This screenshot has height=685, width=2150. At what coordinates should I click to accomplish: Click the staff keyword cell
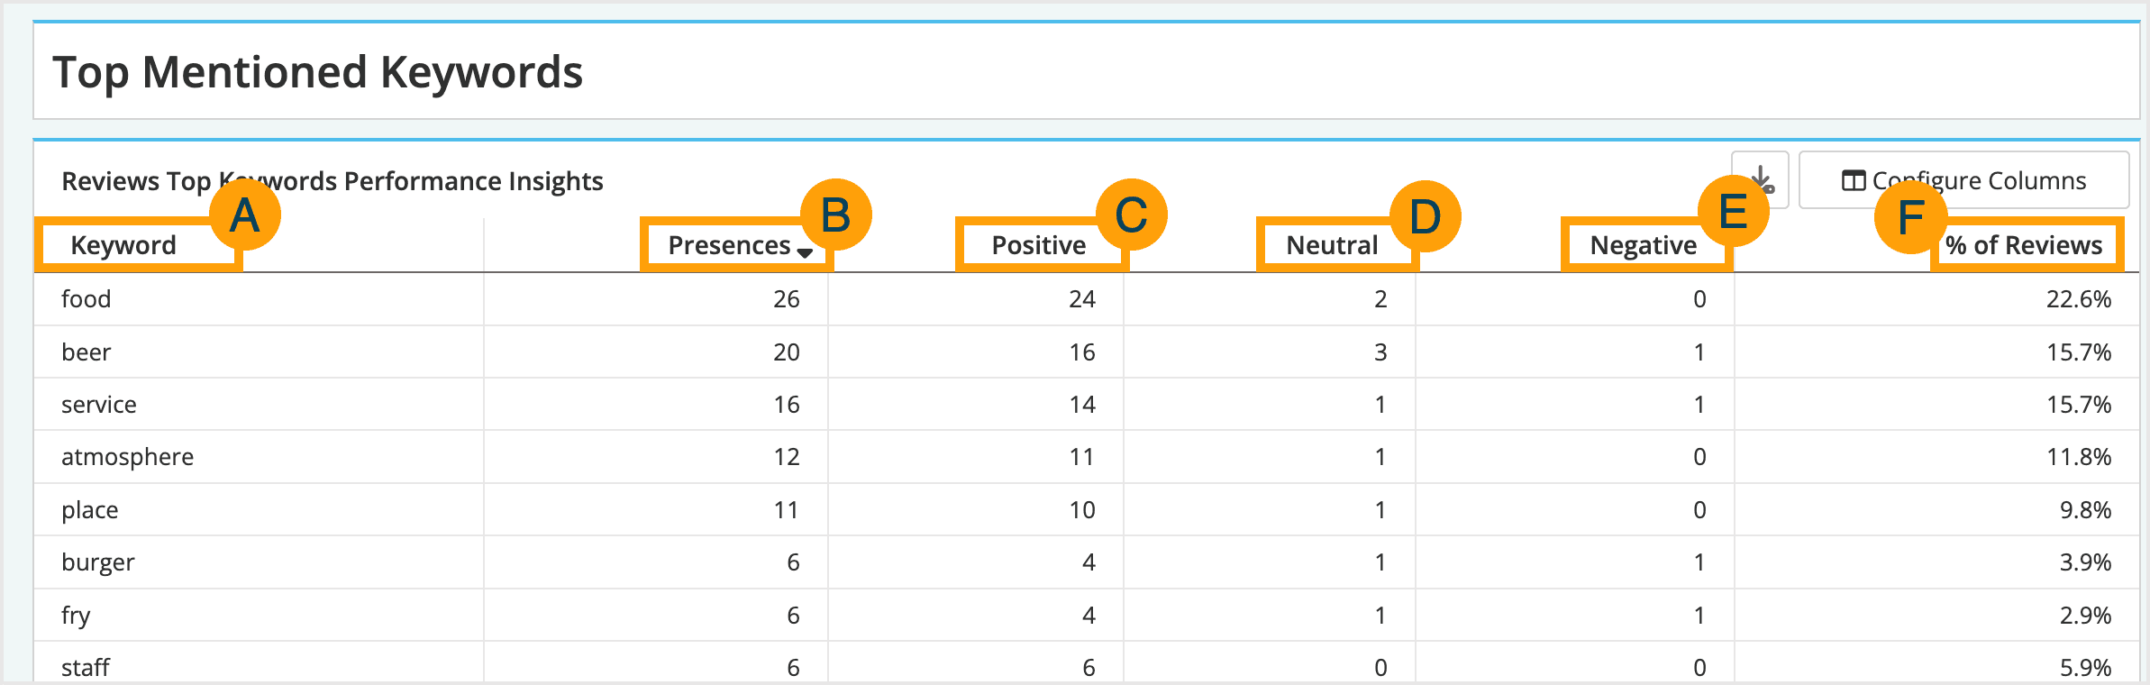point(86,667)
